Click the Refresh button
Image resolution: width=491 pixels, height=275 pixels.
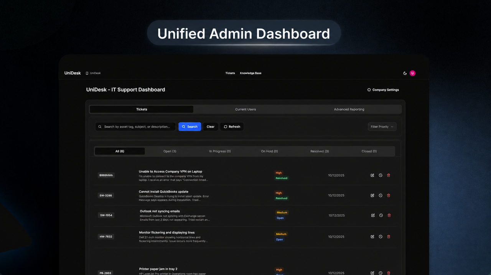(232, 127)
